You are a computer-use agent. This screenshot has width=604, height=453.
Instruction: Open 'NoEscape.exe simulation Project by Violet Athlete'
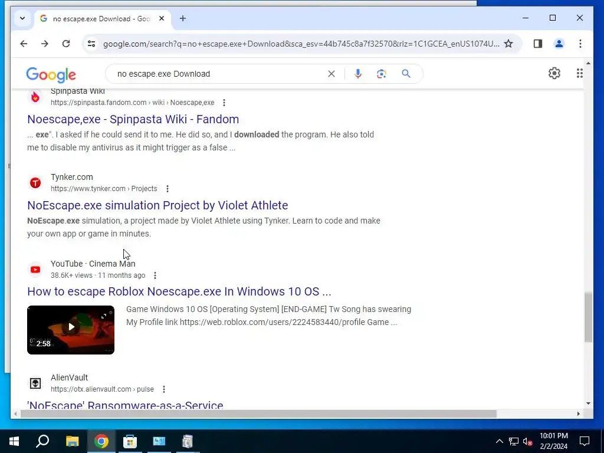(x=157, y=205)
